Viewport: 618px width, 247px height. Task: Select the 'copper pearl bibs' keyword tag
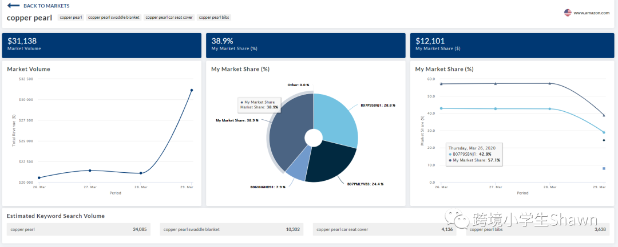tap(214, 18)
